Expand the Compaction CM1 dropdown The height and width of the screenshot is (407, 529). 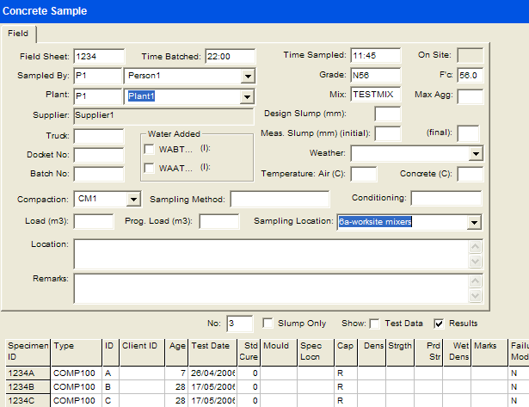[x=132, y=200]
